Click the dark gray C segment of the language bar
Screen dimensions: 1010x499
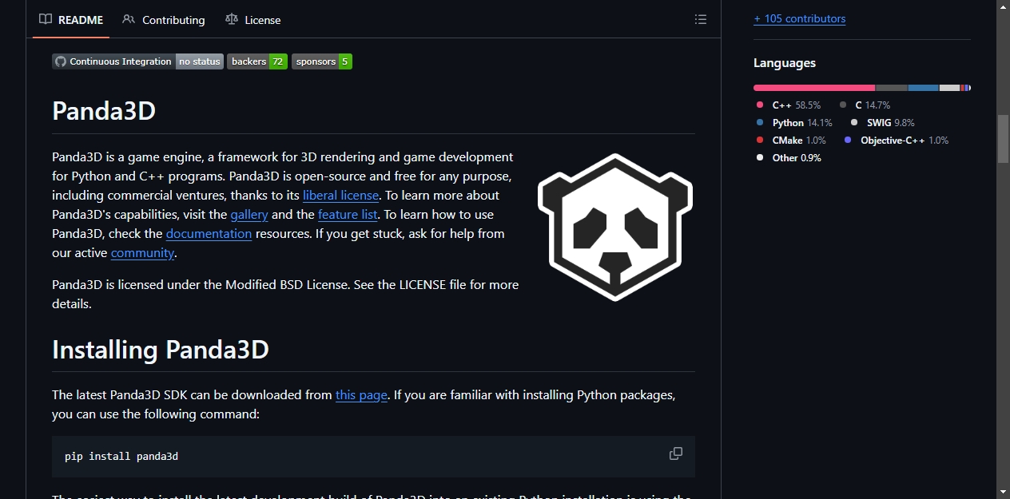(x=892, y=88)
